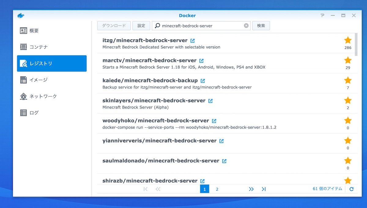Viewport: 367px width, 208px height.
Task: Click the 検索 search button
Action: point(261,26)
